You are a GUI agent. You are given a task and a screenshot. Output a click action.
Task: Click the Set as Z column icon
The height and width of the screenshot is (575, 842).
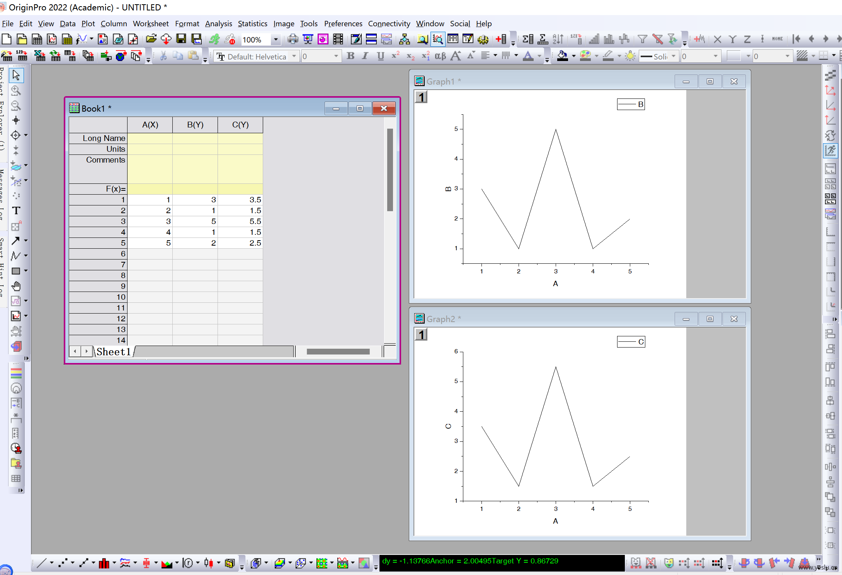pyautogui.click(x=747, y=39)
